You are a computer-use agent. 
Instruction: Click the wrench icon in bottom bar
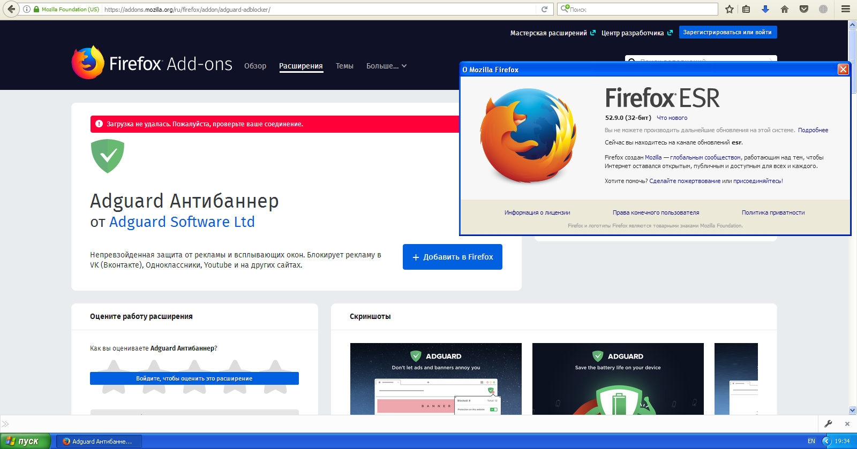coord(828,424)
